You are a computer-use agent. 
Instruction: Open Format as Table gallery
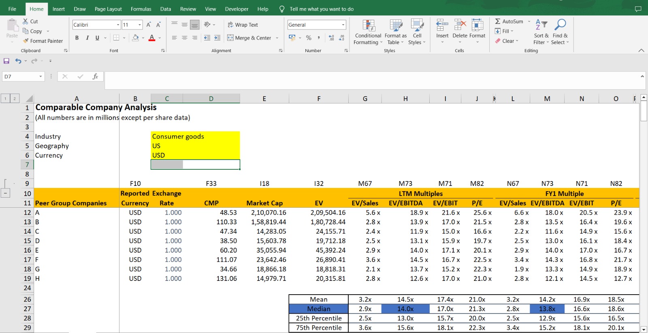click(395, 32)
